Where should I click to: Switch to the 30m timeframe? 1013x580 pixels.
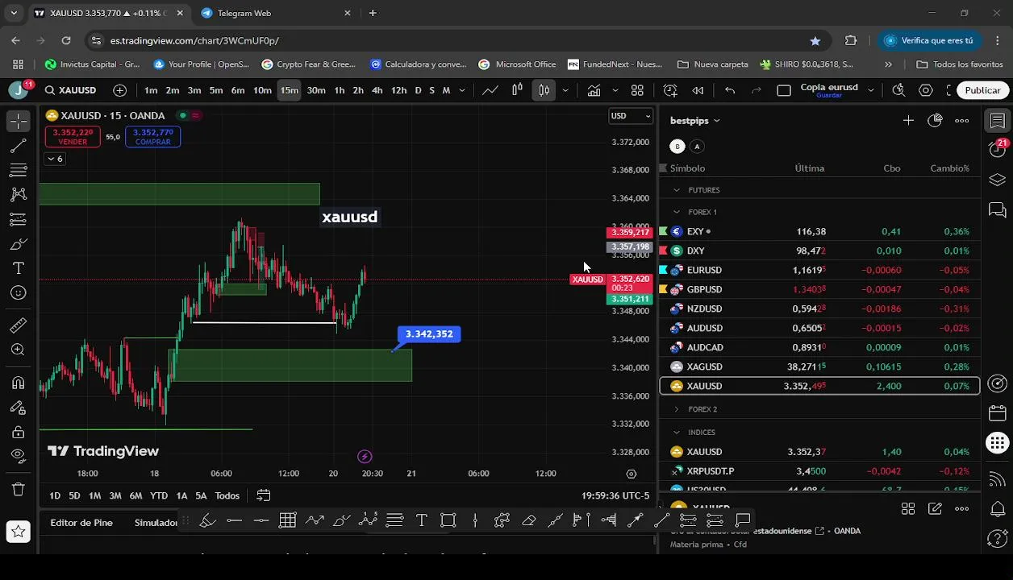(316, 90)
